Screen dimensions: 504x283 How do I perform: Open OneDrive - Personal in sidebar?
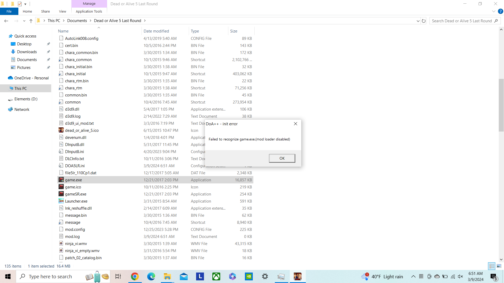(x=31, y=78)
